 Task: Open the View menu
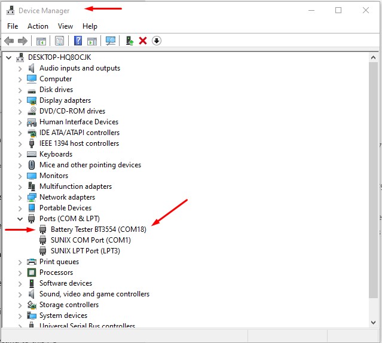[x=65, y=26]
